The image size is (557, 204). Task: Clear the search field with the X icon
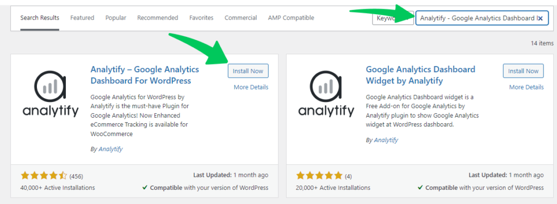(540, 18)
